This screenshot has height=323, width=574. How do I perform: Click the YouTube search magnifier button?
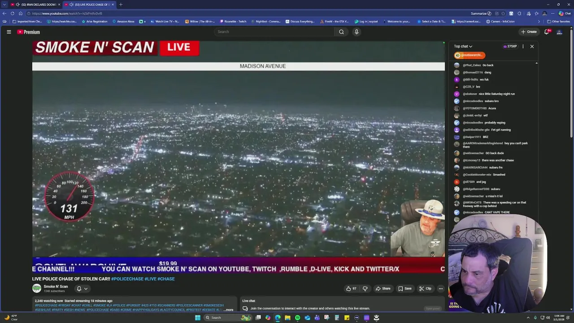341,32
